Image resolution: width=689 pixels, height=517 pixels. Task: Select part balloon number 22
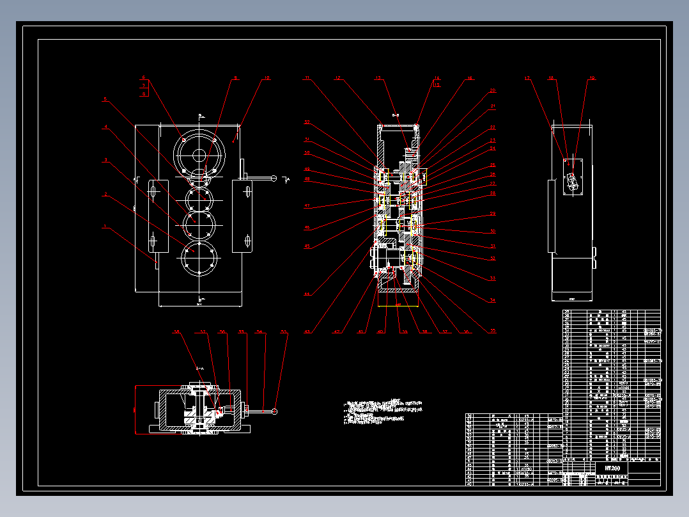point(493,127)
